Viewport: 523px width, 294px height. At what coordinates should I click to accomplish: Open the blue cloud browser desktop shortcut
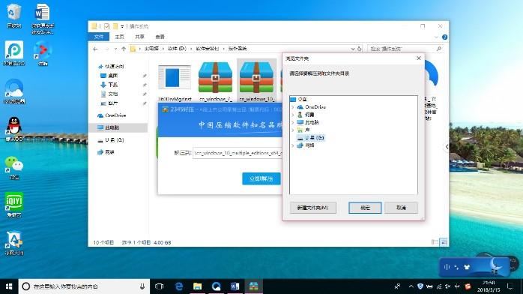click(14, 91)
